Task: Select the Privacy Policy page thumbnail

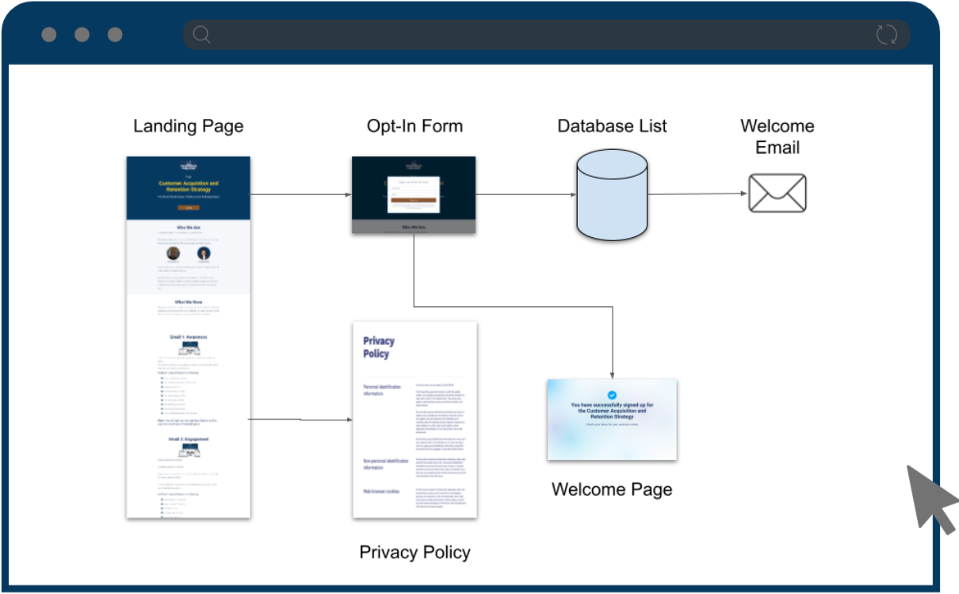Action: tap(415, 420)
